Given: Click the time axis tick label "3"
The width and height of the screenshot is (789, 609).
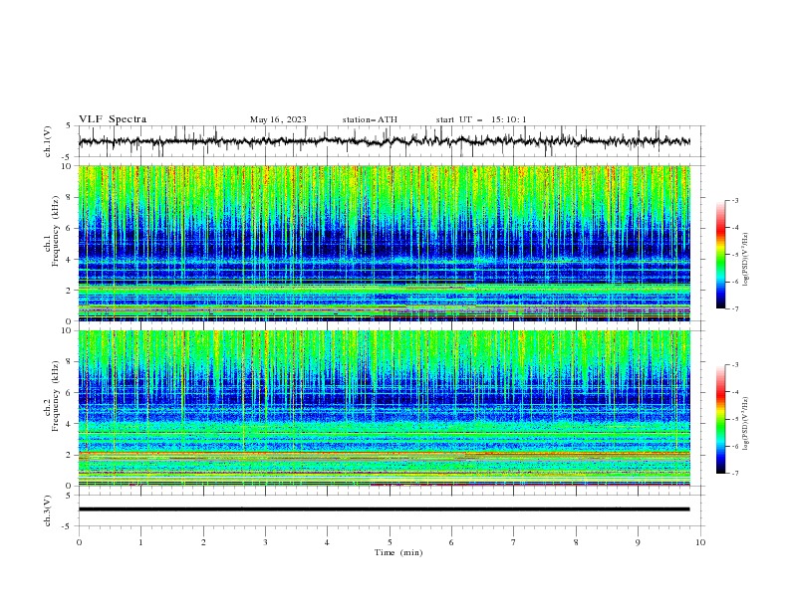Looking at the screenshot, I should (265, 542).
